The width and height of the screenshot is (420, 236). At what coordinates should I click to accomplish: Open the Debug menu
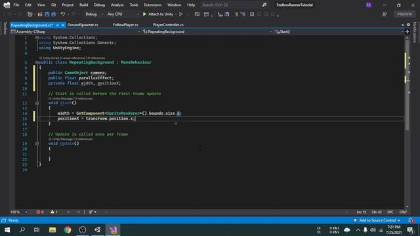coord(99,5)
